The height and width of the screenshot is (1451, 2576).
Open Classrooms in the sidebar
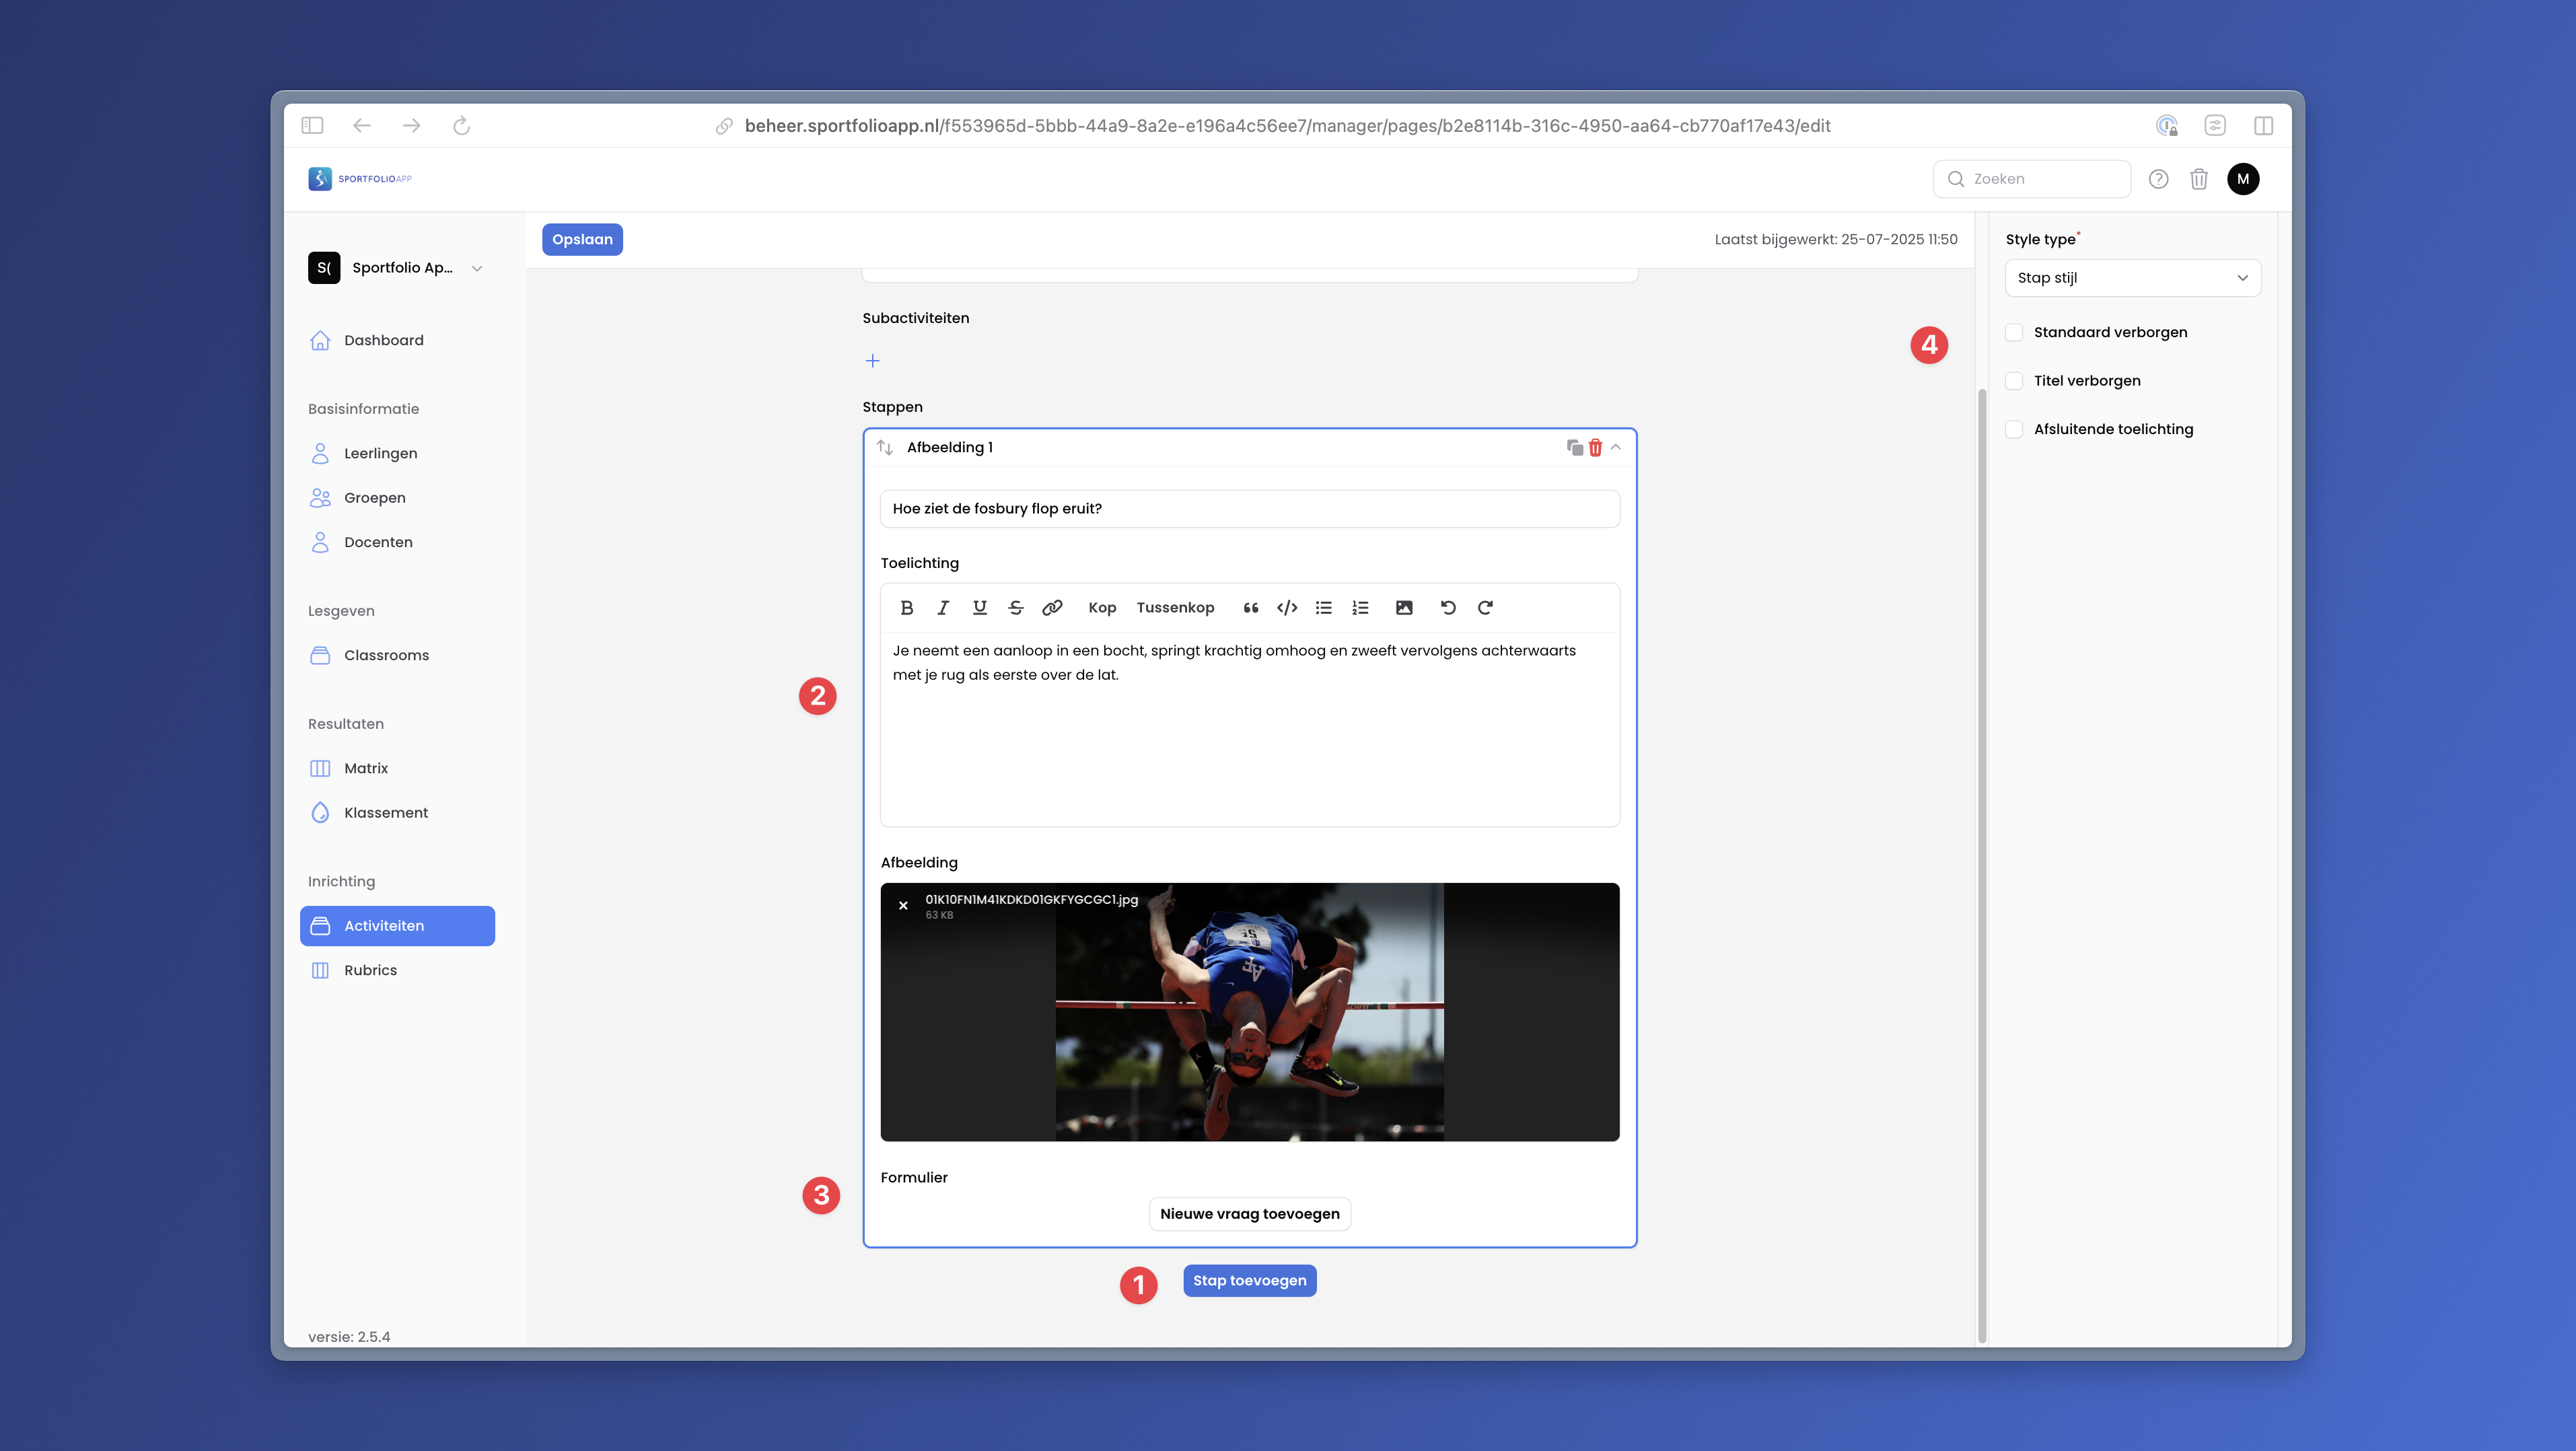[397, 655]
